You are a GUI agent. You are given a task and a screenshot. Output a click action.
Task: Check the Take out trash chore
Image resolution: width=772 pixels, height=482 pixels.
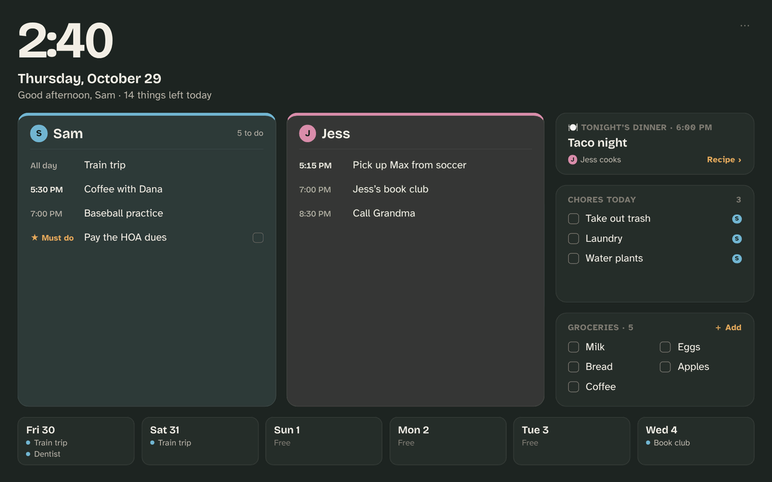573,219
